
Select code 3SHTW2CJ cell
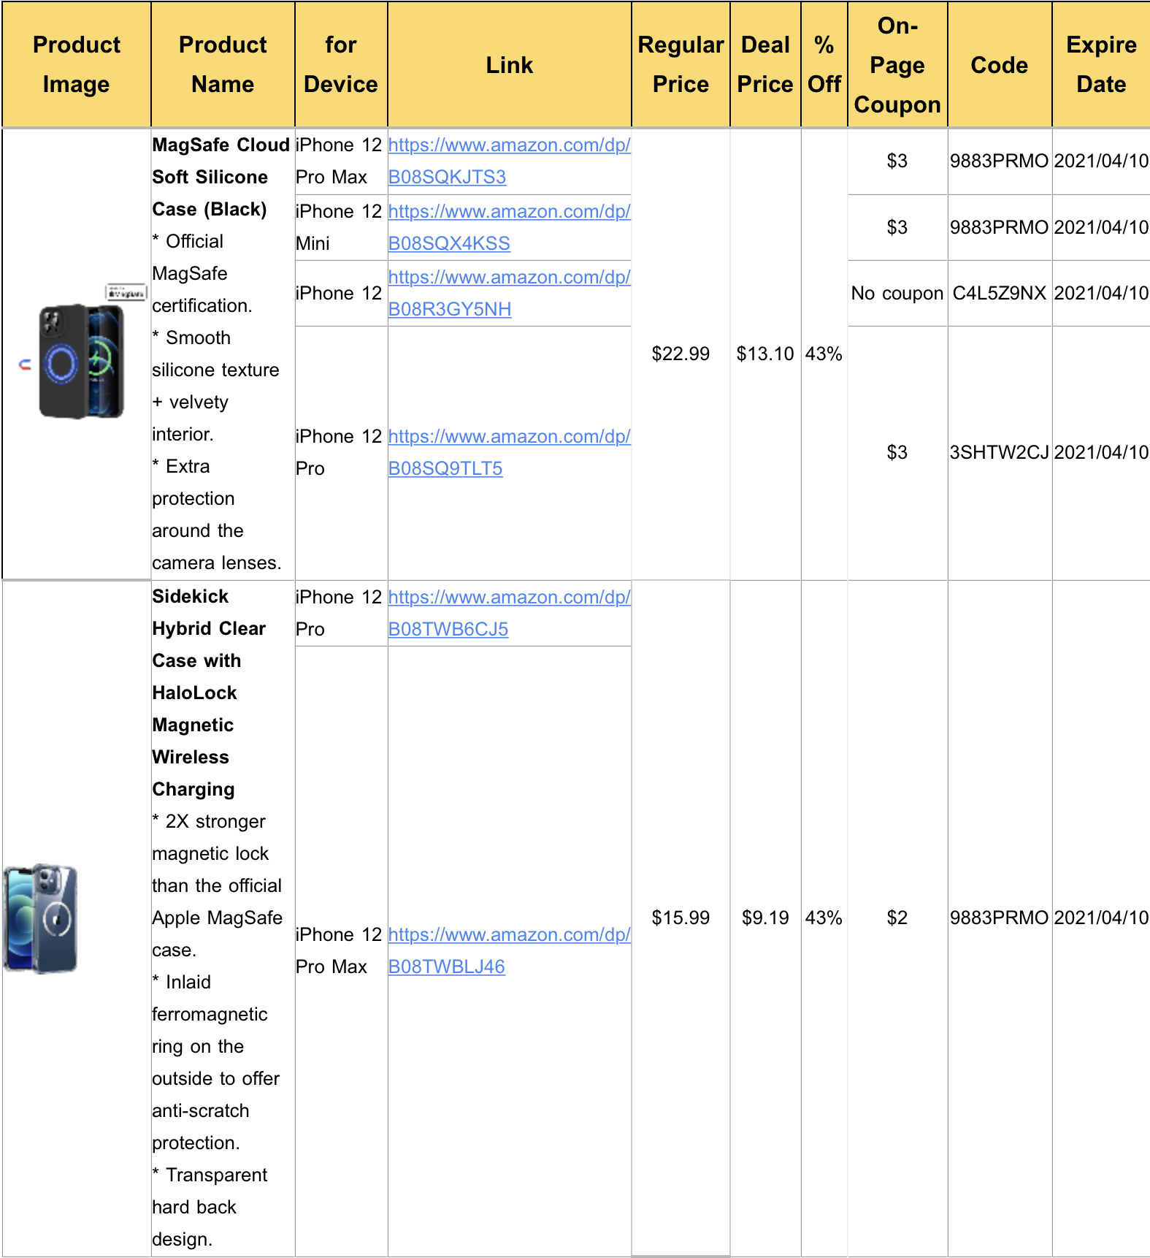tap(1000, 452)
